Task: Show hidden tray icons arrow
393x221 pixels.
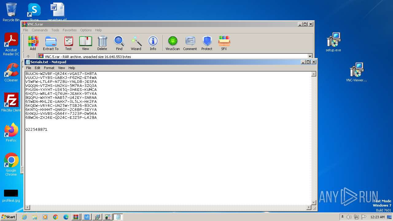Action: click(x=342, y=217)
